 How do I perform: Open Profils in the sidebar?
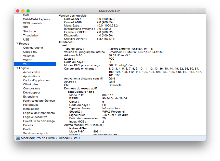tap(27, 129)
